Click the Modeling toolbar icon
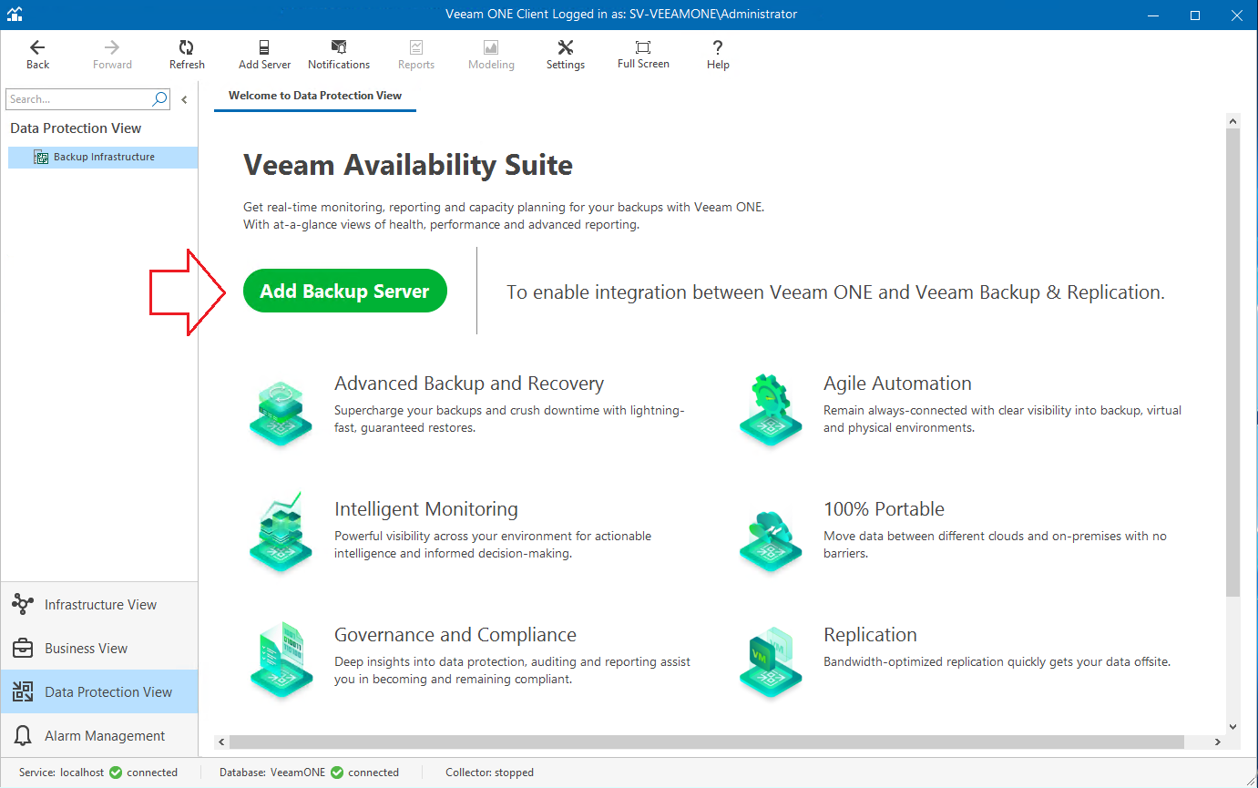1258x788 pixels. [x=491, y=55]
